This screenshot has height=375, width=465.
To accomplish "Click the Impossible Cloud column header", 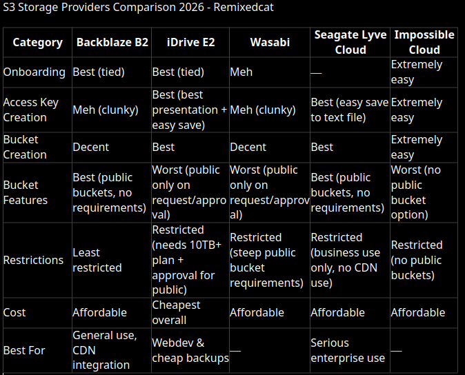I will 424,42.
